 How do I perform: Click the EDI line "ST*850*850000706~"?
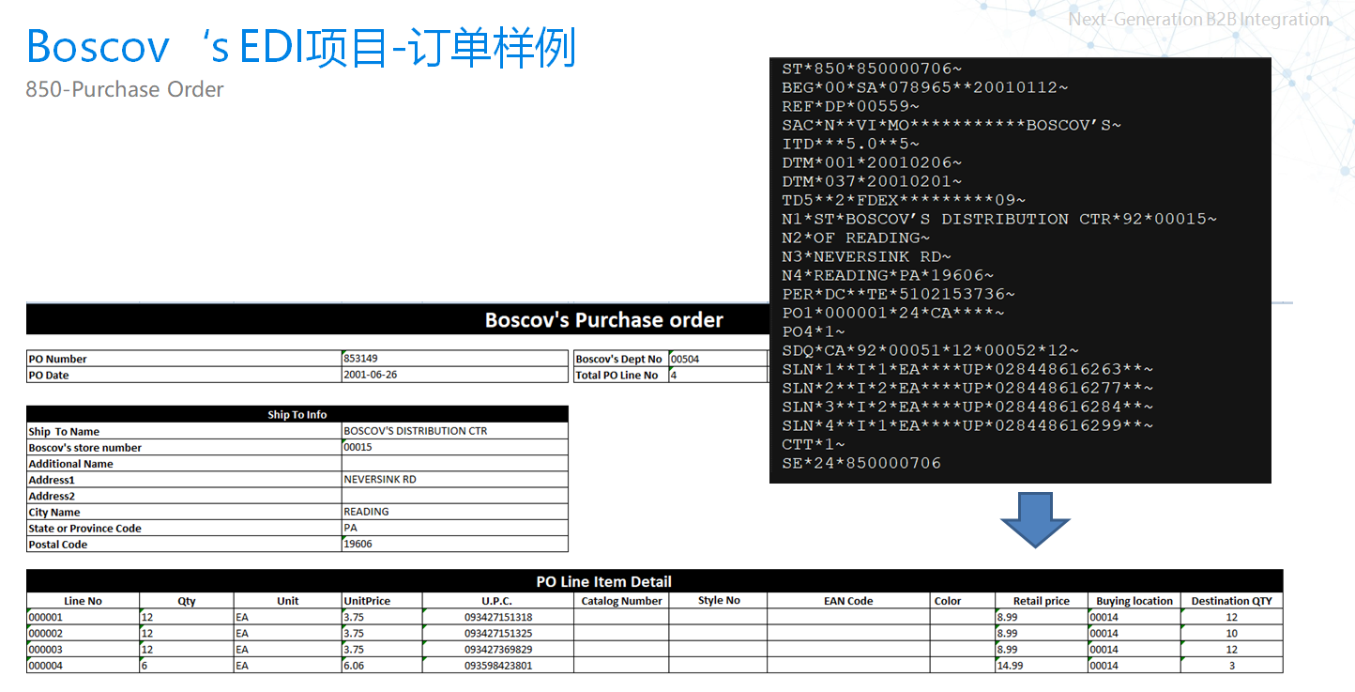tap(872, 69)
